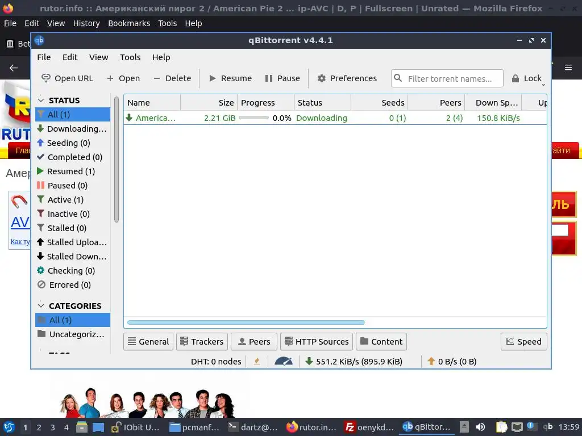Screen dimensions: 582x436
Task: Sort torrents by Down Speed column header
Action: click(493, 103)
